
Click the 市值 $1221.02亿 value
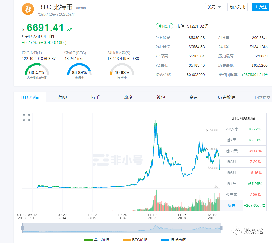(197, 26)
